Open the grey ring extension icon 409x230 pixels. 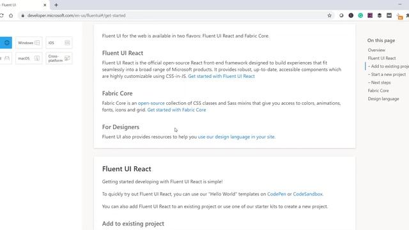point(341,15)
